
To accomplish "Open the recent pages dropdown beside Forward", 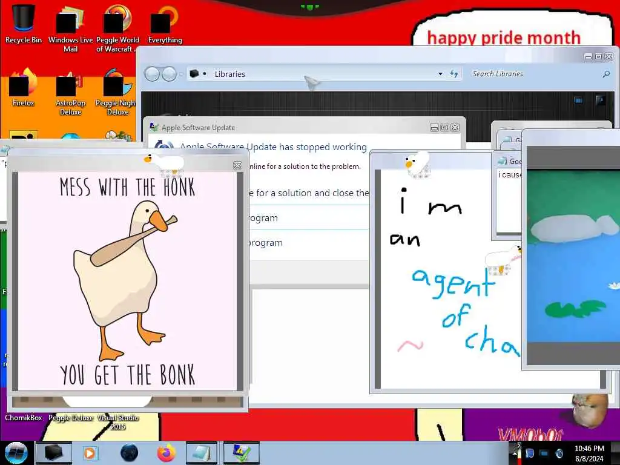I will click(180, 74).
